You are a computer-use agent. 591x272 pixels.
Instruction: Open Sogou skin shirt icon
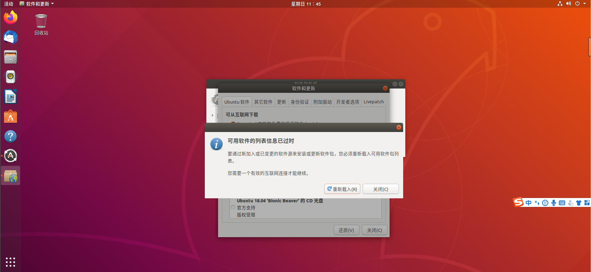pos(579,203)
